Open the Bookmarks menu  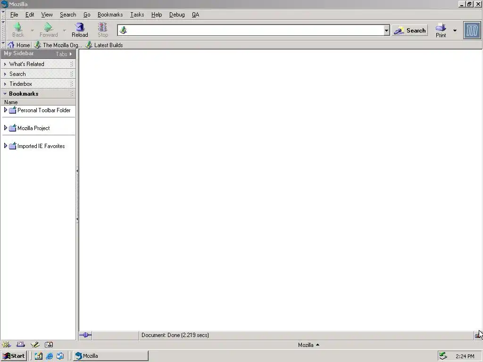click(110, 15)
